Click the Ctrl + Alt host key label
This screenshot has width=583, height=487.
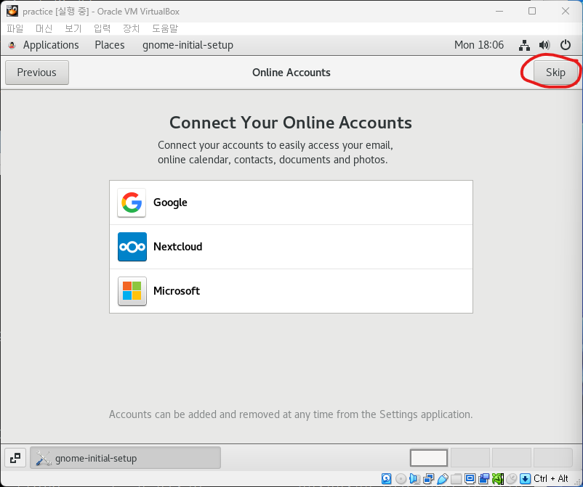pyautogui.click(x=551, y=478)
